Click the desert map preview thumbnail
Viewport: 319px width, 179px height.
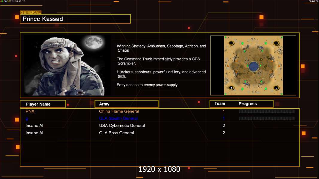(x=253, y=65)
